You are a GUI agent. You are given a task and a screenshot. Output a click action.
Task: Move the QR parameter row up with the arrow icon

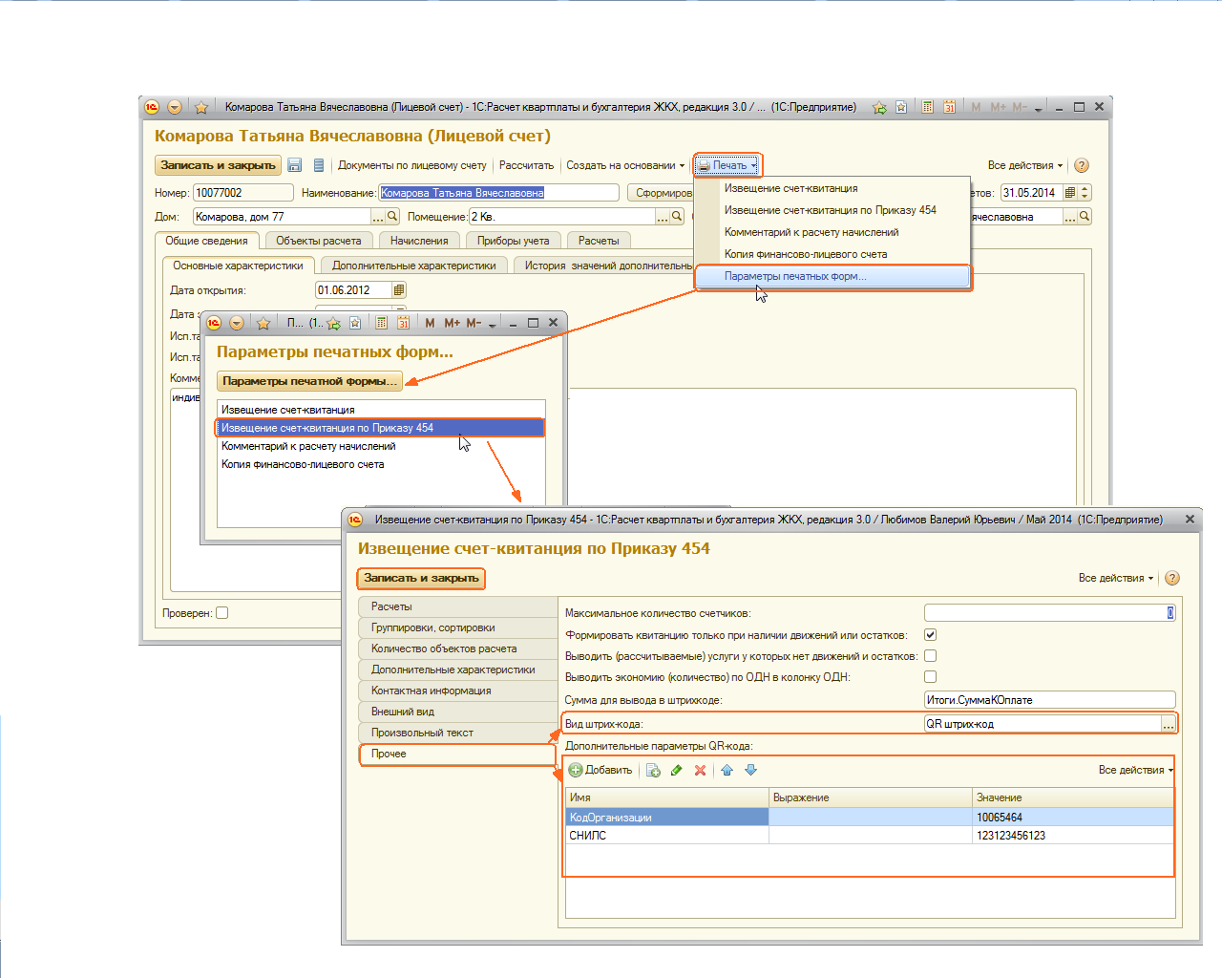(x=727, y=770)
